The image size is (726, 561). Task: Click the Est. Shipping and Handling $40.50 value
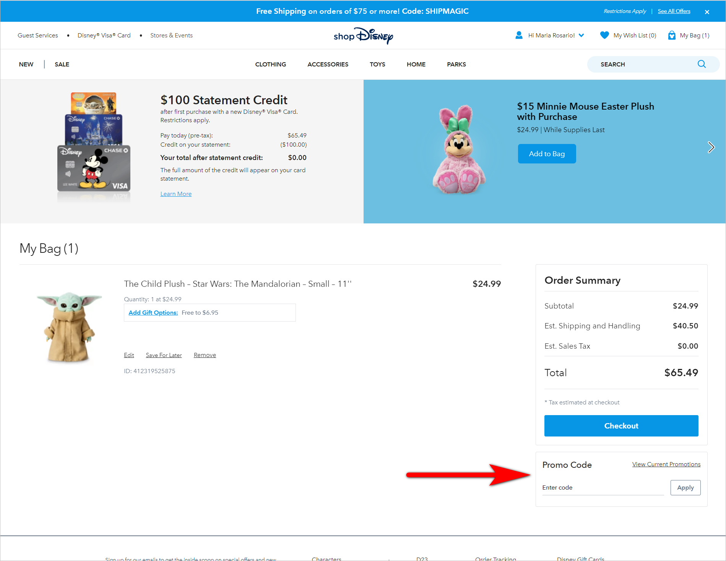685,326
